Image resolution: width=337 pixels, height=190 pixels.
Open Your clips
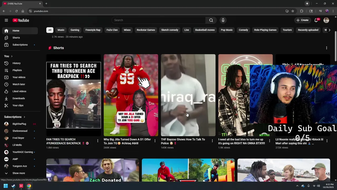point(20,106)
